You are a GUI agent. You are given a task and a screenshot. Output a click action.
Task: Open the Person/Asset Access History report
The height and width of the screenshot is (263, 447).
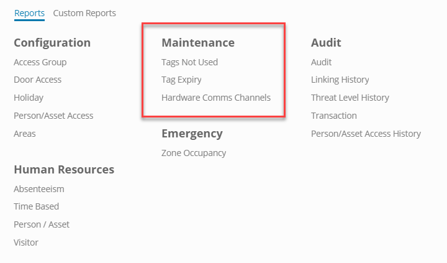click(366, 134)
